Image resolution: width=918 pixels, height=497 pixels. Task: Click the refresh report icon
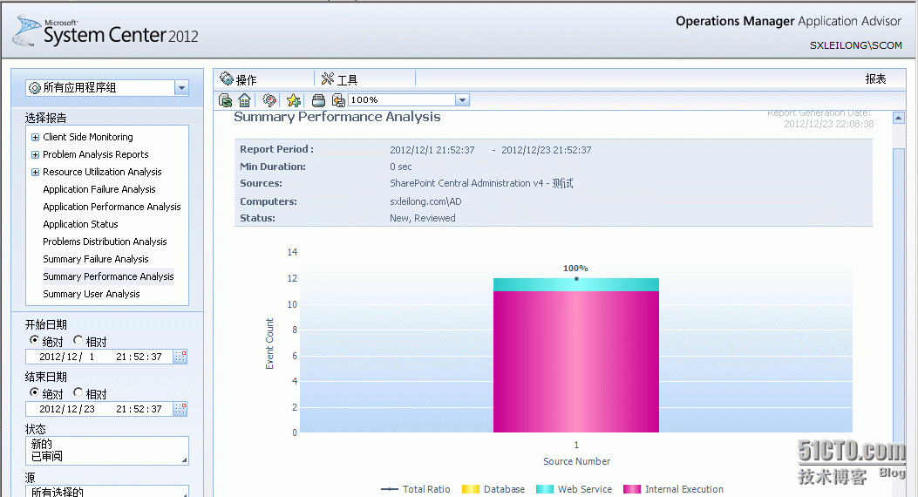coord(225,100)
